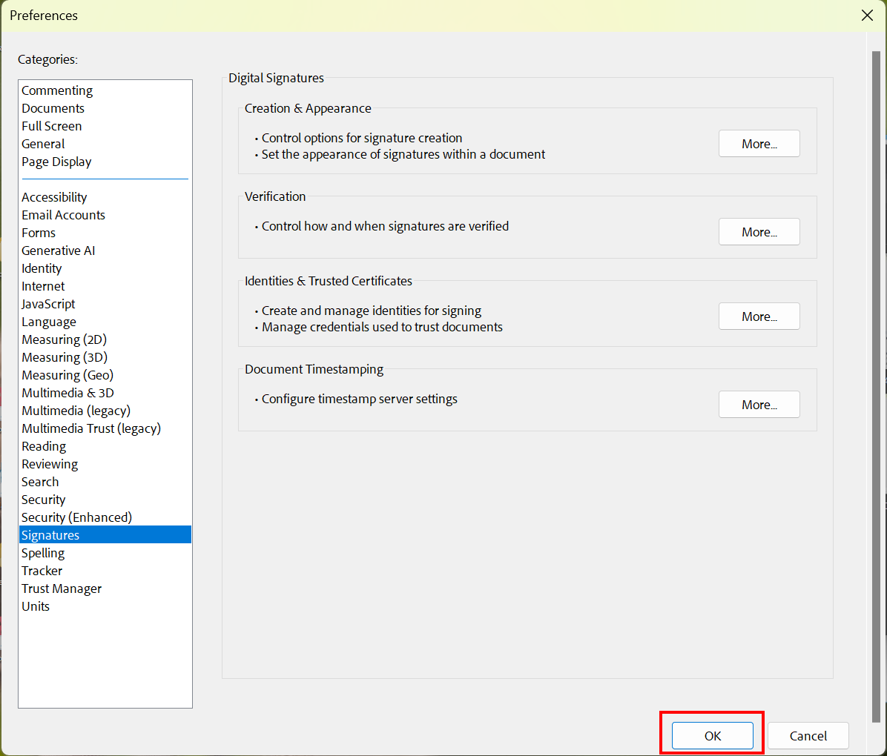Open More options for Identities & Trusted Certificates
Viewport: 887px width, 756px height.
(759, 316)
